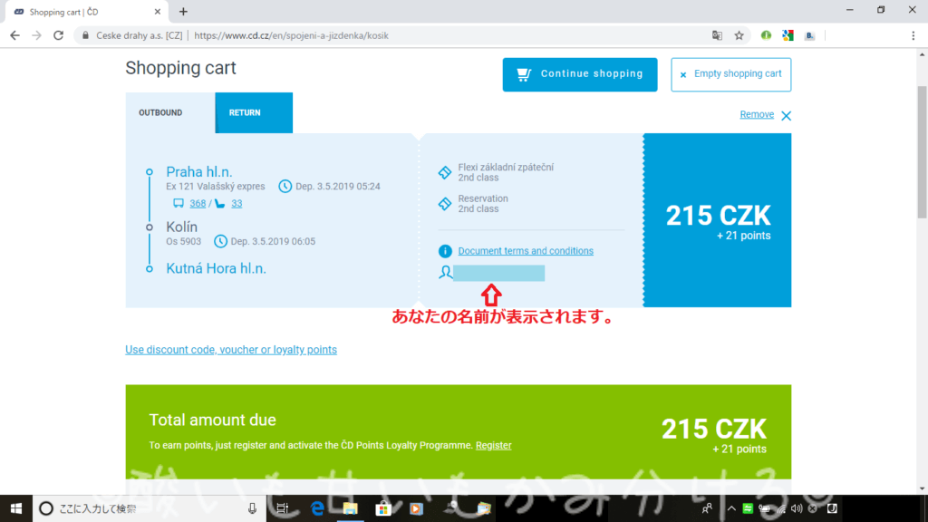Screen dimensions: 928x522
Task: Click the info icon beside Document terms
Action: click(x=445, y=252)
